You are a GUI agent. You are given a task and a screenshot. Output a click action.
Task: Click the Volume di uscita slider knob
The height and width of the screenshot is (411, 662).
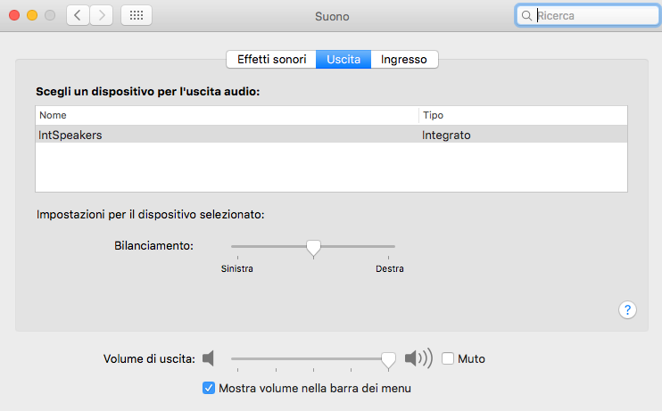(388, 358)
